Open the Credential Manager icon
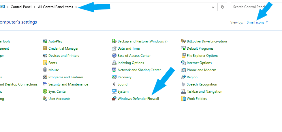282x132 pixels. 45,48
